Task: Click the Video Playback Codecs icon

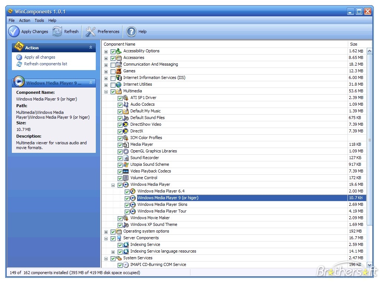Action: [126, 171]
